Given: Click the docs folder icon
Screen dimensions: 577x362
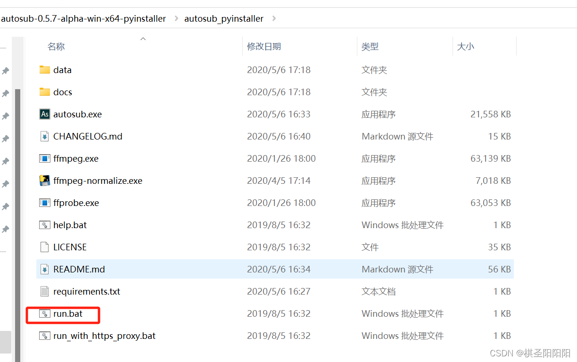Looking at the screenshot, I should pos(45,92).
